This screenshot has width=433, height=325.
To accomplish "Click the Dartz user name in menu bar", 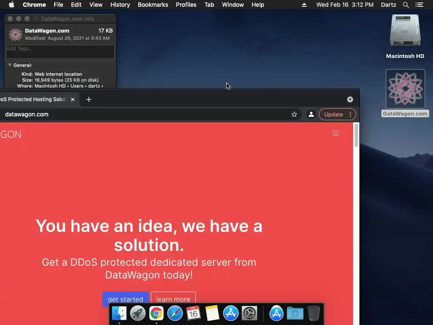I will [389, 5].
